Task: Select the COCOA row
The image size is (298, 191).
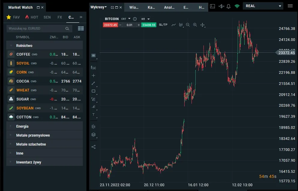Action: pyautogui.click(x=45, y=81)
